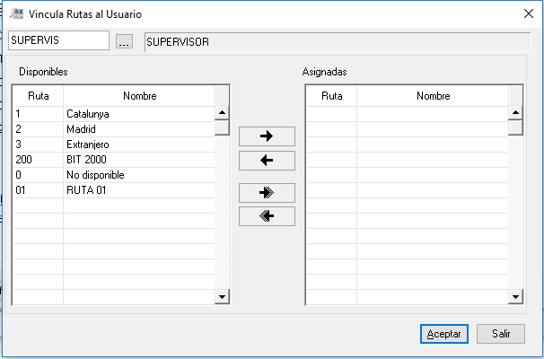
Task: Click the single right arrow assign button
Action: (266, 136)
